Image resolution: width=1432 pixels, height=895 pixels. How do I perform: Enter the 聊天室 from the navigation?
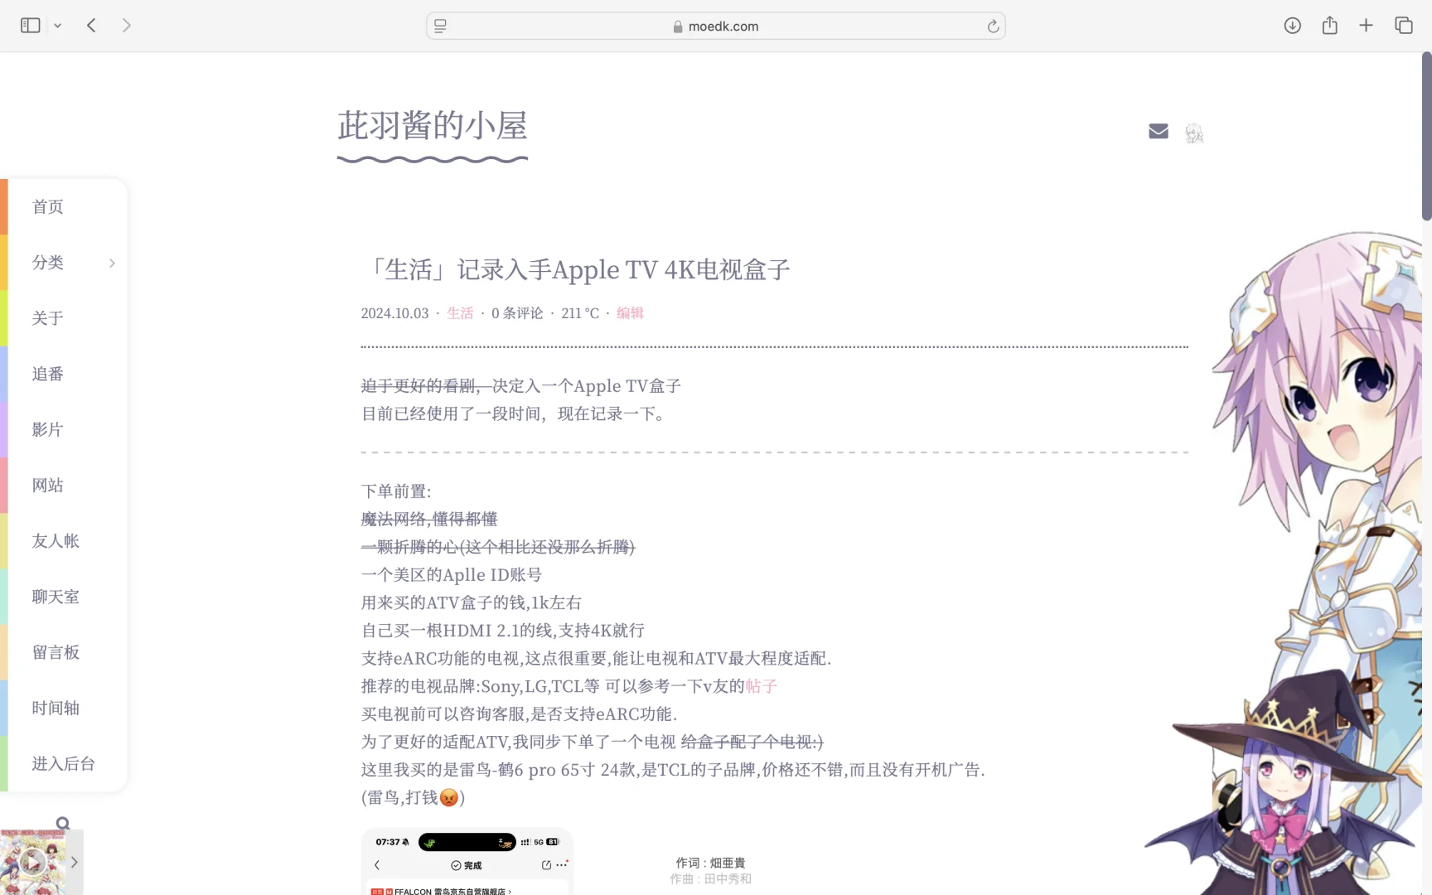click(x=55, y=597)
